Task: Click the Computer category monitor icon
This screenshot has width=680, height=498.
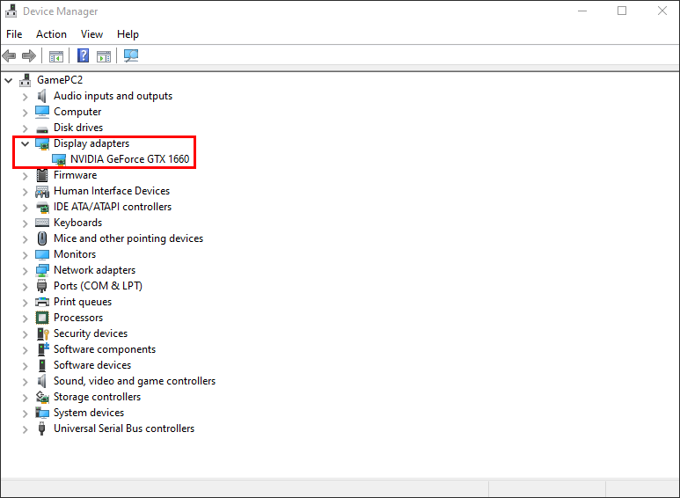Action: [42, 112]
